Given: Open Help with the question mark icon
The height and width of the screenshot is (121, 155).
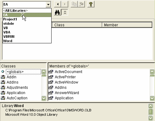Looking at the screenshot, I should pos(91,4).
